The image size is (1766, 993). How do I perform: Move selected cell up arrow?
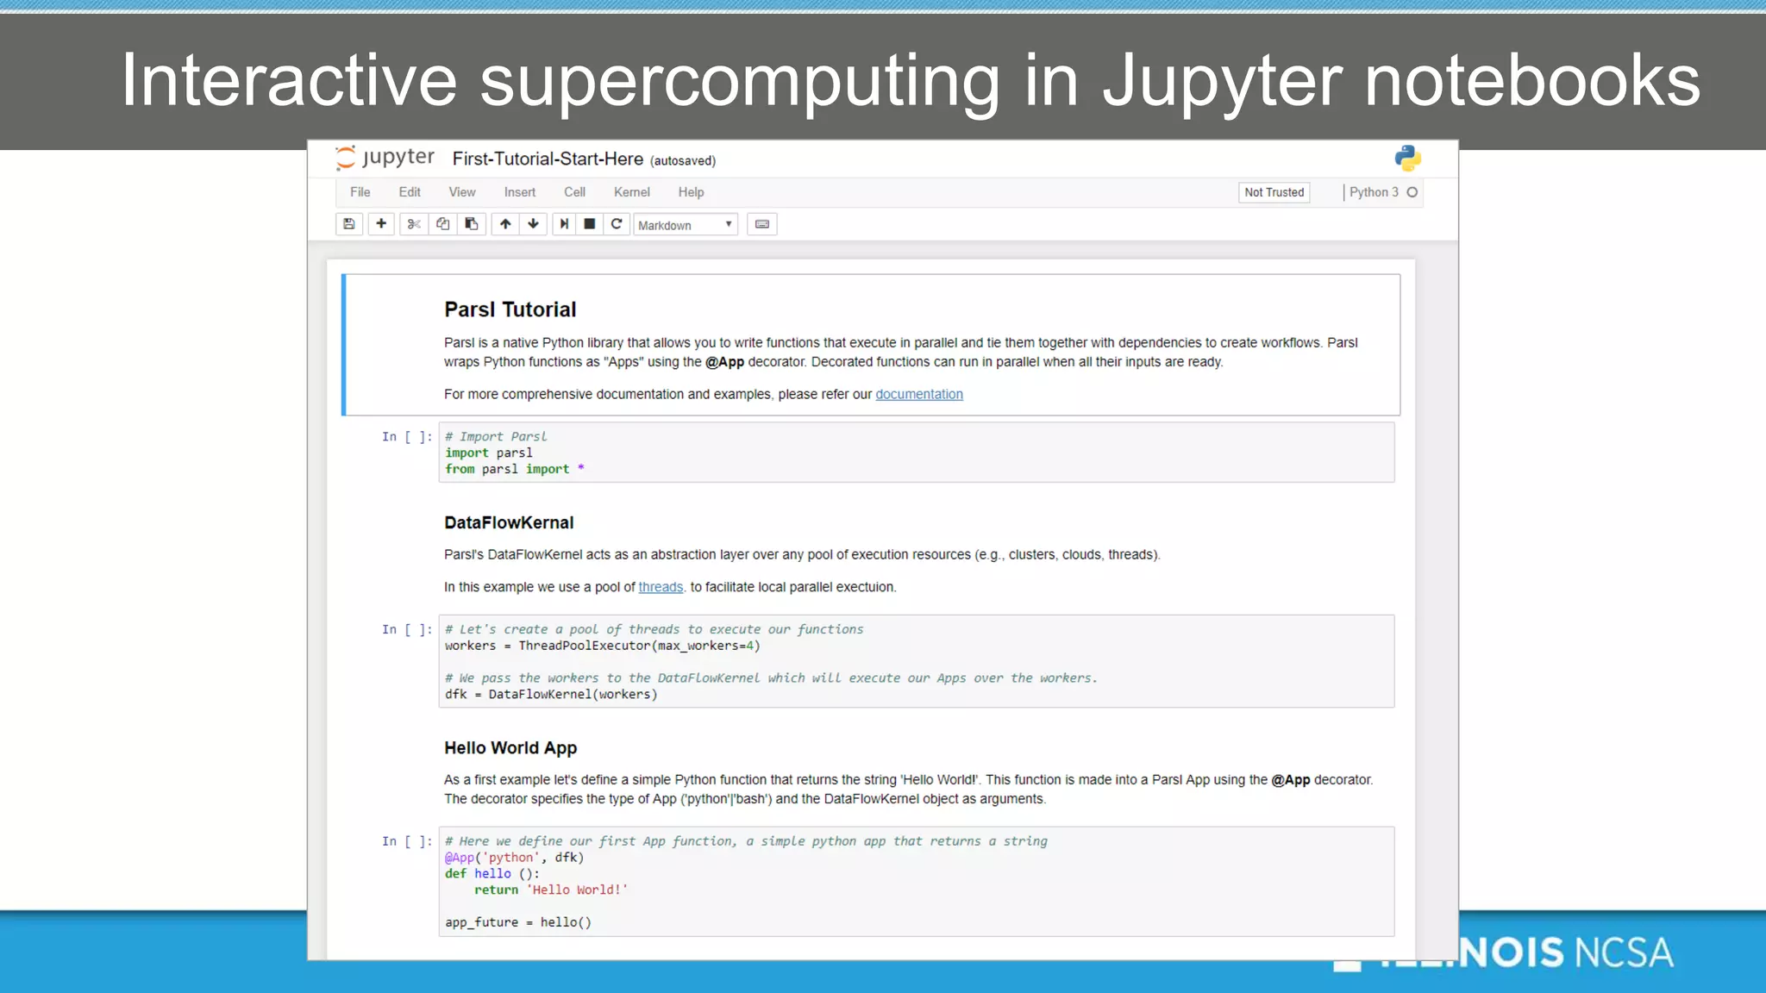505,224
